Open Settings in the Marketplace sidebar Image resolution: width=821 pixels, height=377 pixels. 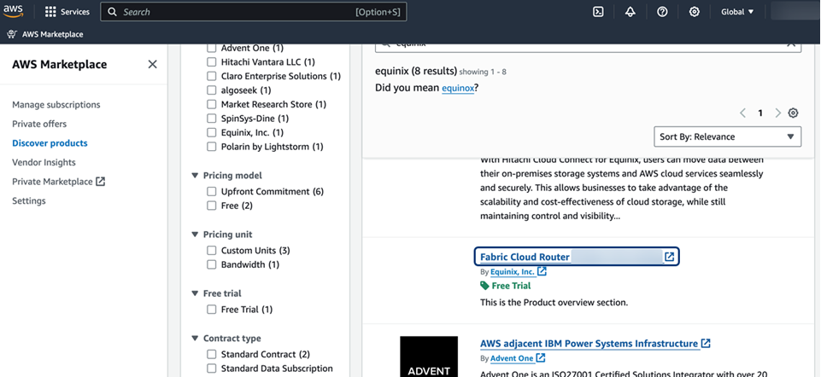[x=29, y=200]
